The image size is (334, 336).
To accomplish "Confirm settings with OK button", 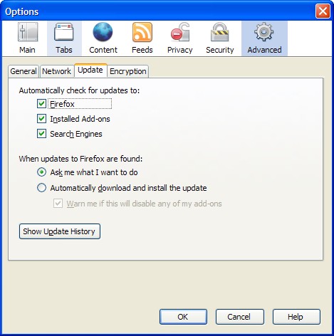I will click(x=183, y=317).
